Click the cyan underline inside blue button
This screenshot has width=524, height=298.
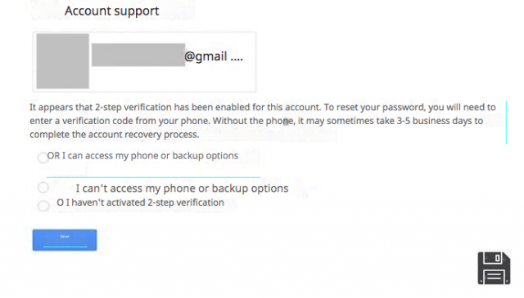(x=65, y=247)
